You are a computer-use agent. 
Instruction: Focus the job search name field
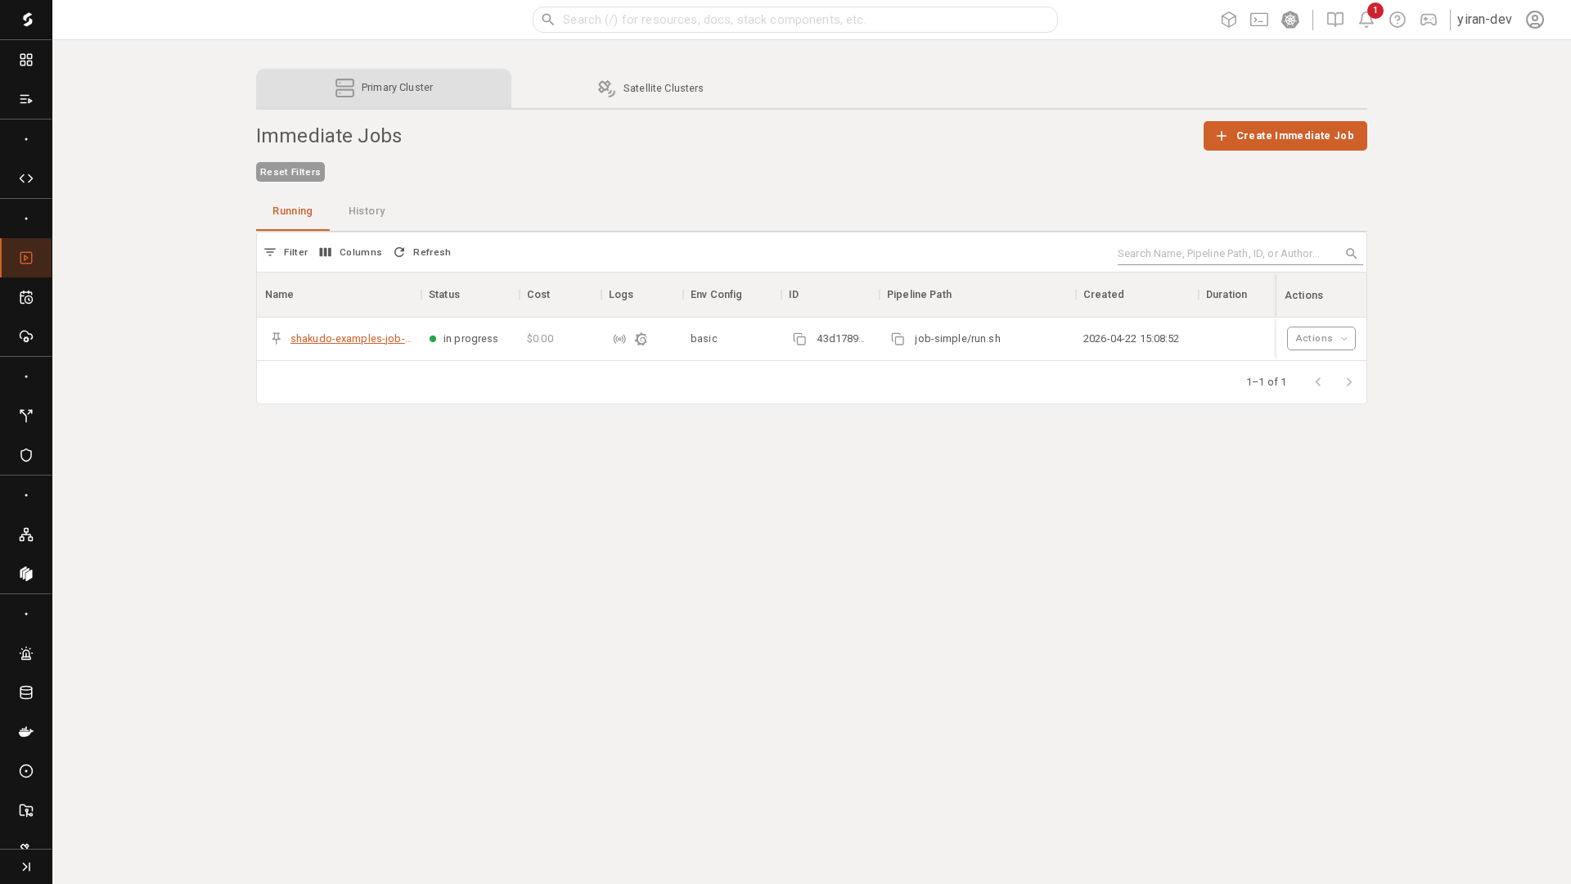tap(1227, 254)
